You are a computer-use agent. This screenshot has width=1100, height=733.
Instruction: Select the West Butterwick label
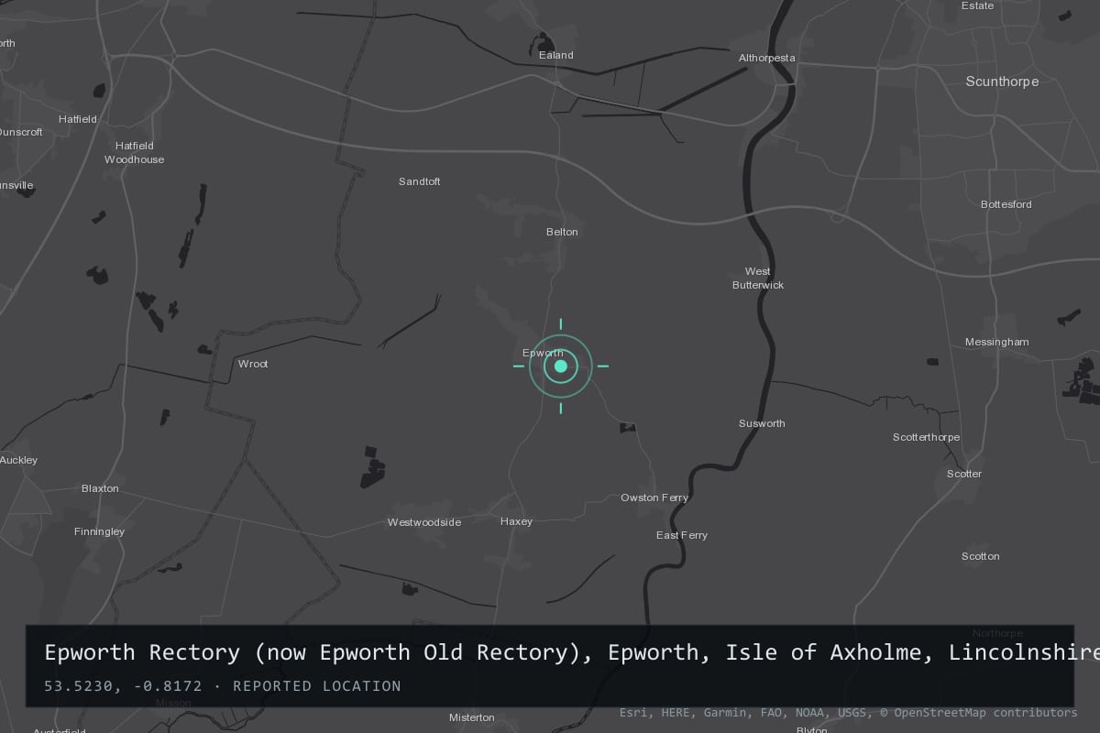(x=757, y=278)
